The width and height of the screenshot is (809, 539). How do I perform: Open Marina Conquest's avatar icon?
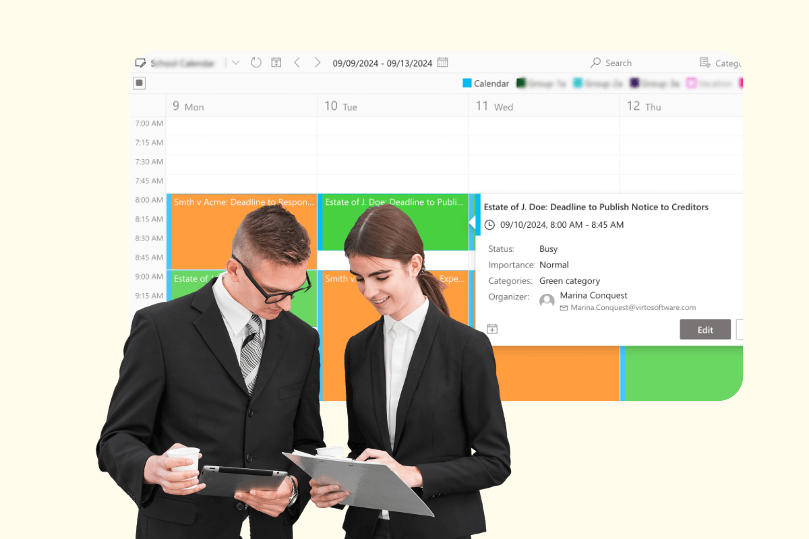(x=547, y=300)
